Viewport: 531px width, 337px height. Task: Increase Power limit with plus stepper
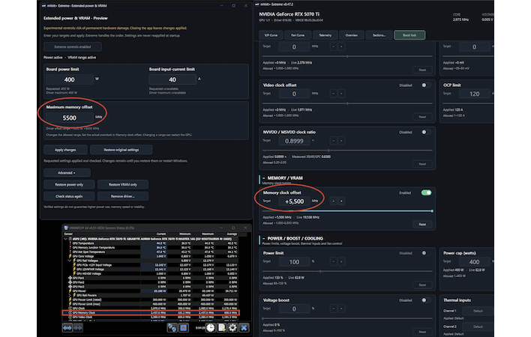[x=341, y=261]
